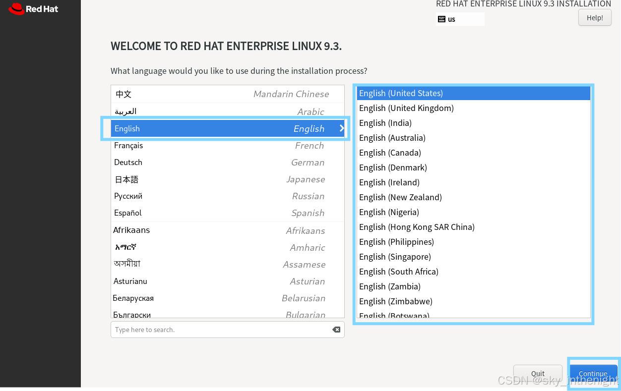This screenshot has height=391, width=621.
Task: Pick English (Canada) locale
Action: tap(474, 153)
